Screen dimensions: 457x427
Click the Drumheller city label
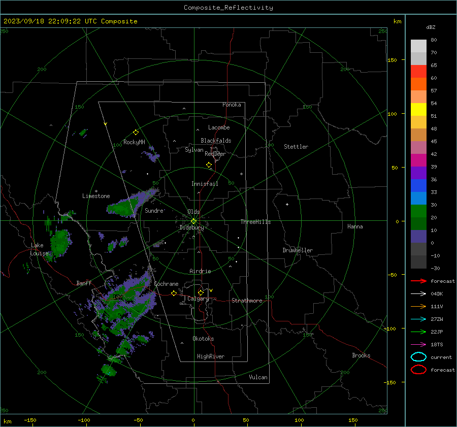(298, 250)
